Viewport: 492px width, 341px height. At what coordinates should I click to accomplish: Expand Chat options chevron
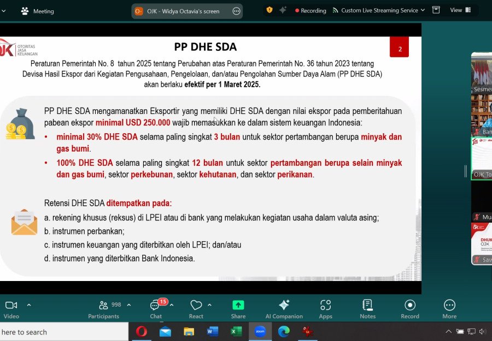tap(172, 304)
